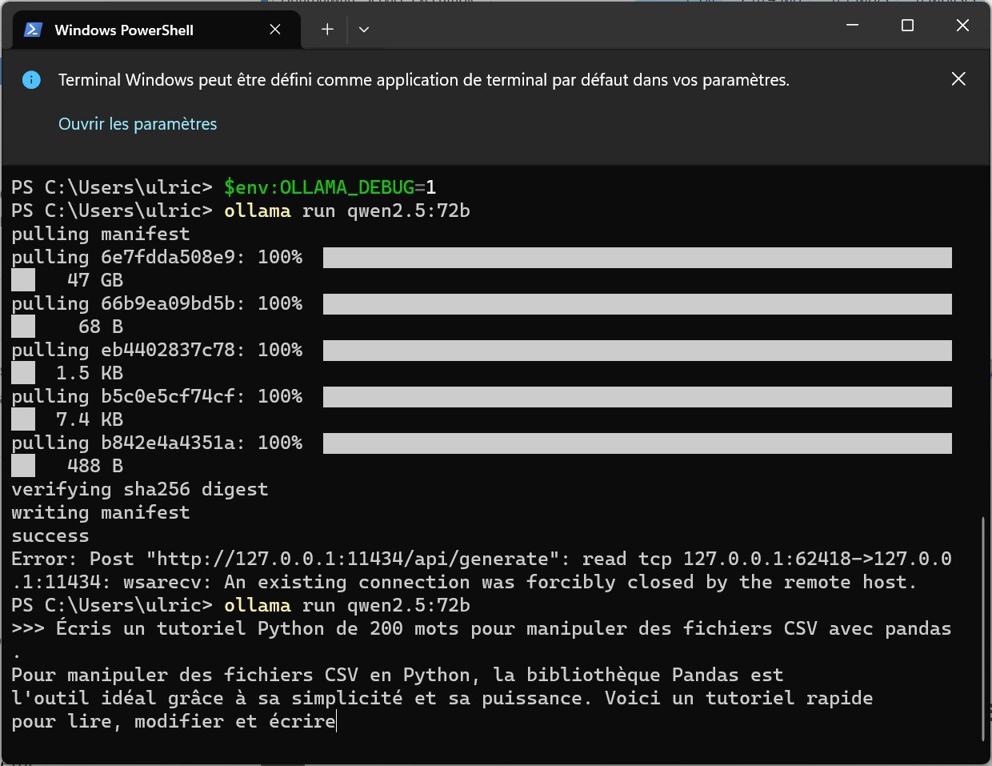Screen dimensions: 992x766
Task: Click the first 'ollama run qwen2.5:72b' command
Action: point(346,211)
